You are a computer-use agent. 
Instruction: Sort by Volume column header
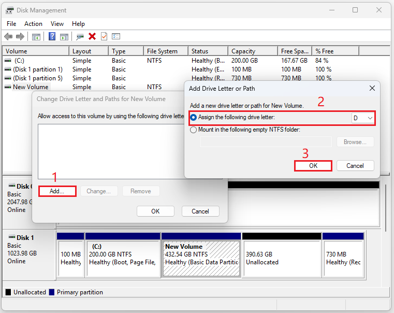pos(36,51)
